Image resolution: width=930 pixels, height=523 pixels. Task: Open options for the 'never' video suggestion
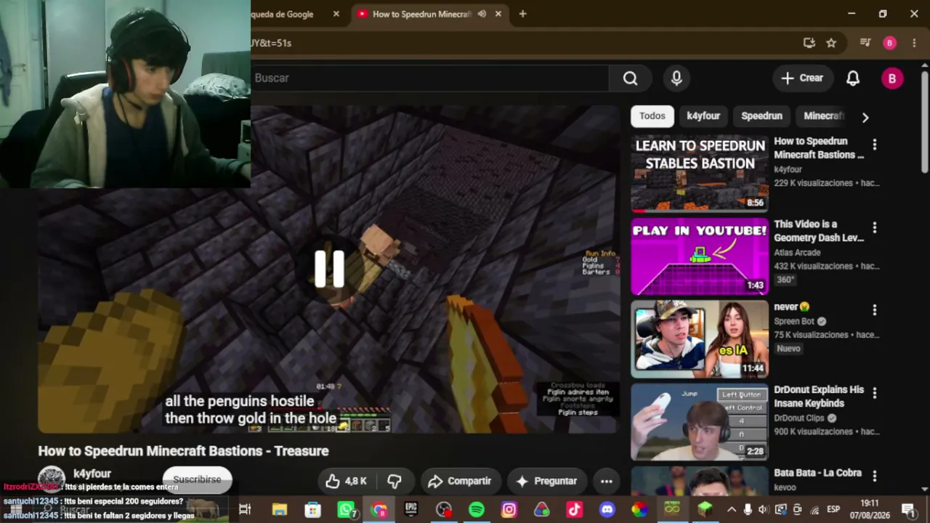click(875, 310)
